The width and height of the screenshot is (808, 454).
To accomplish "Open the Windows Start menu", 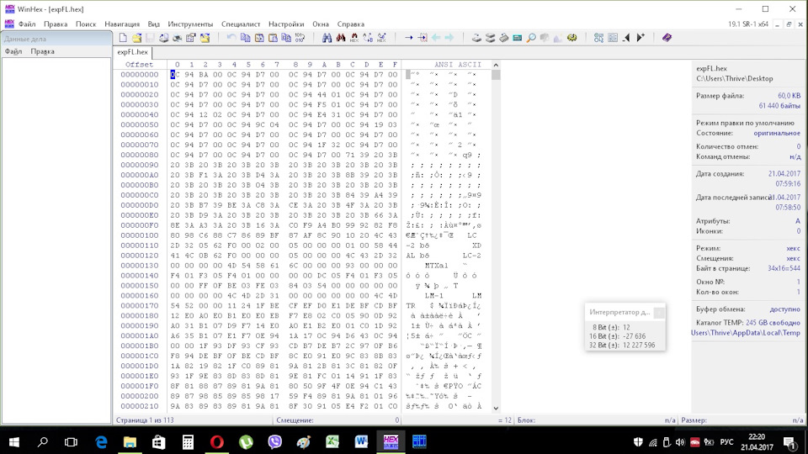I will pyautogui.click(x=14, y=441).
